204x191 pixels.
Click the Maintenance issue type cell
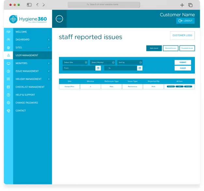click(x=132, y=86)
